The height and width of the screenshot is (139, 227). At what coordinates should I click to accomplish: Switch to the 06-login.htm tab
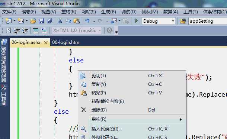pos(66,42)
